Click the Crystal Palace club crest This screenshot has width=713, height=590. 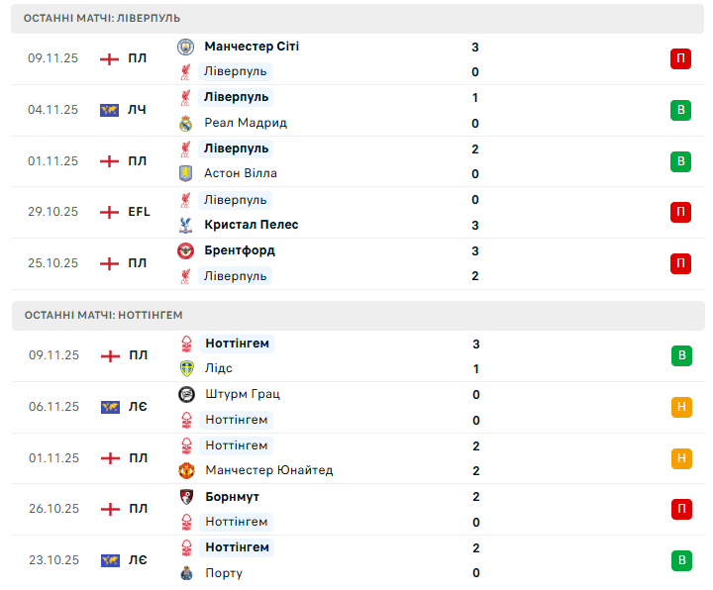(185, 225)
